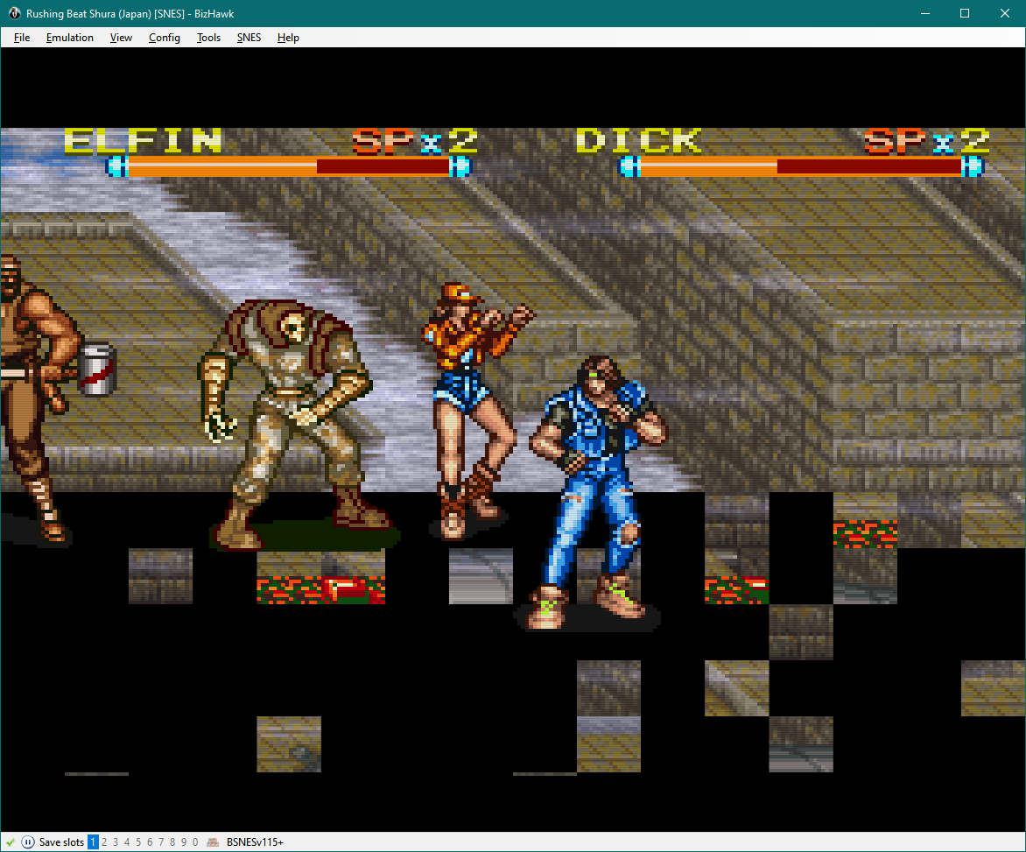Minimize the BizHawk window
This screenshot has width=1026, height=852.
tap(924, 13)
